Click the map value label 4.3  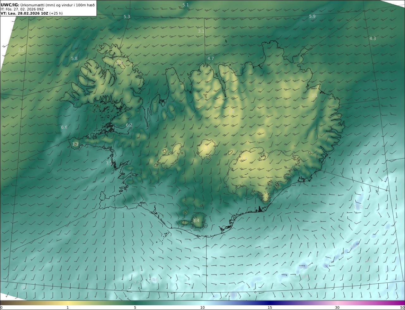click(x=373, y=38)
